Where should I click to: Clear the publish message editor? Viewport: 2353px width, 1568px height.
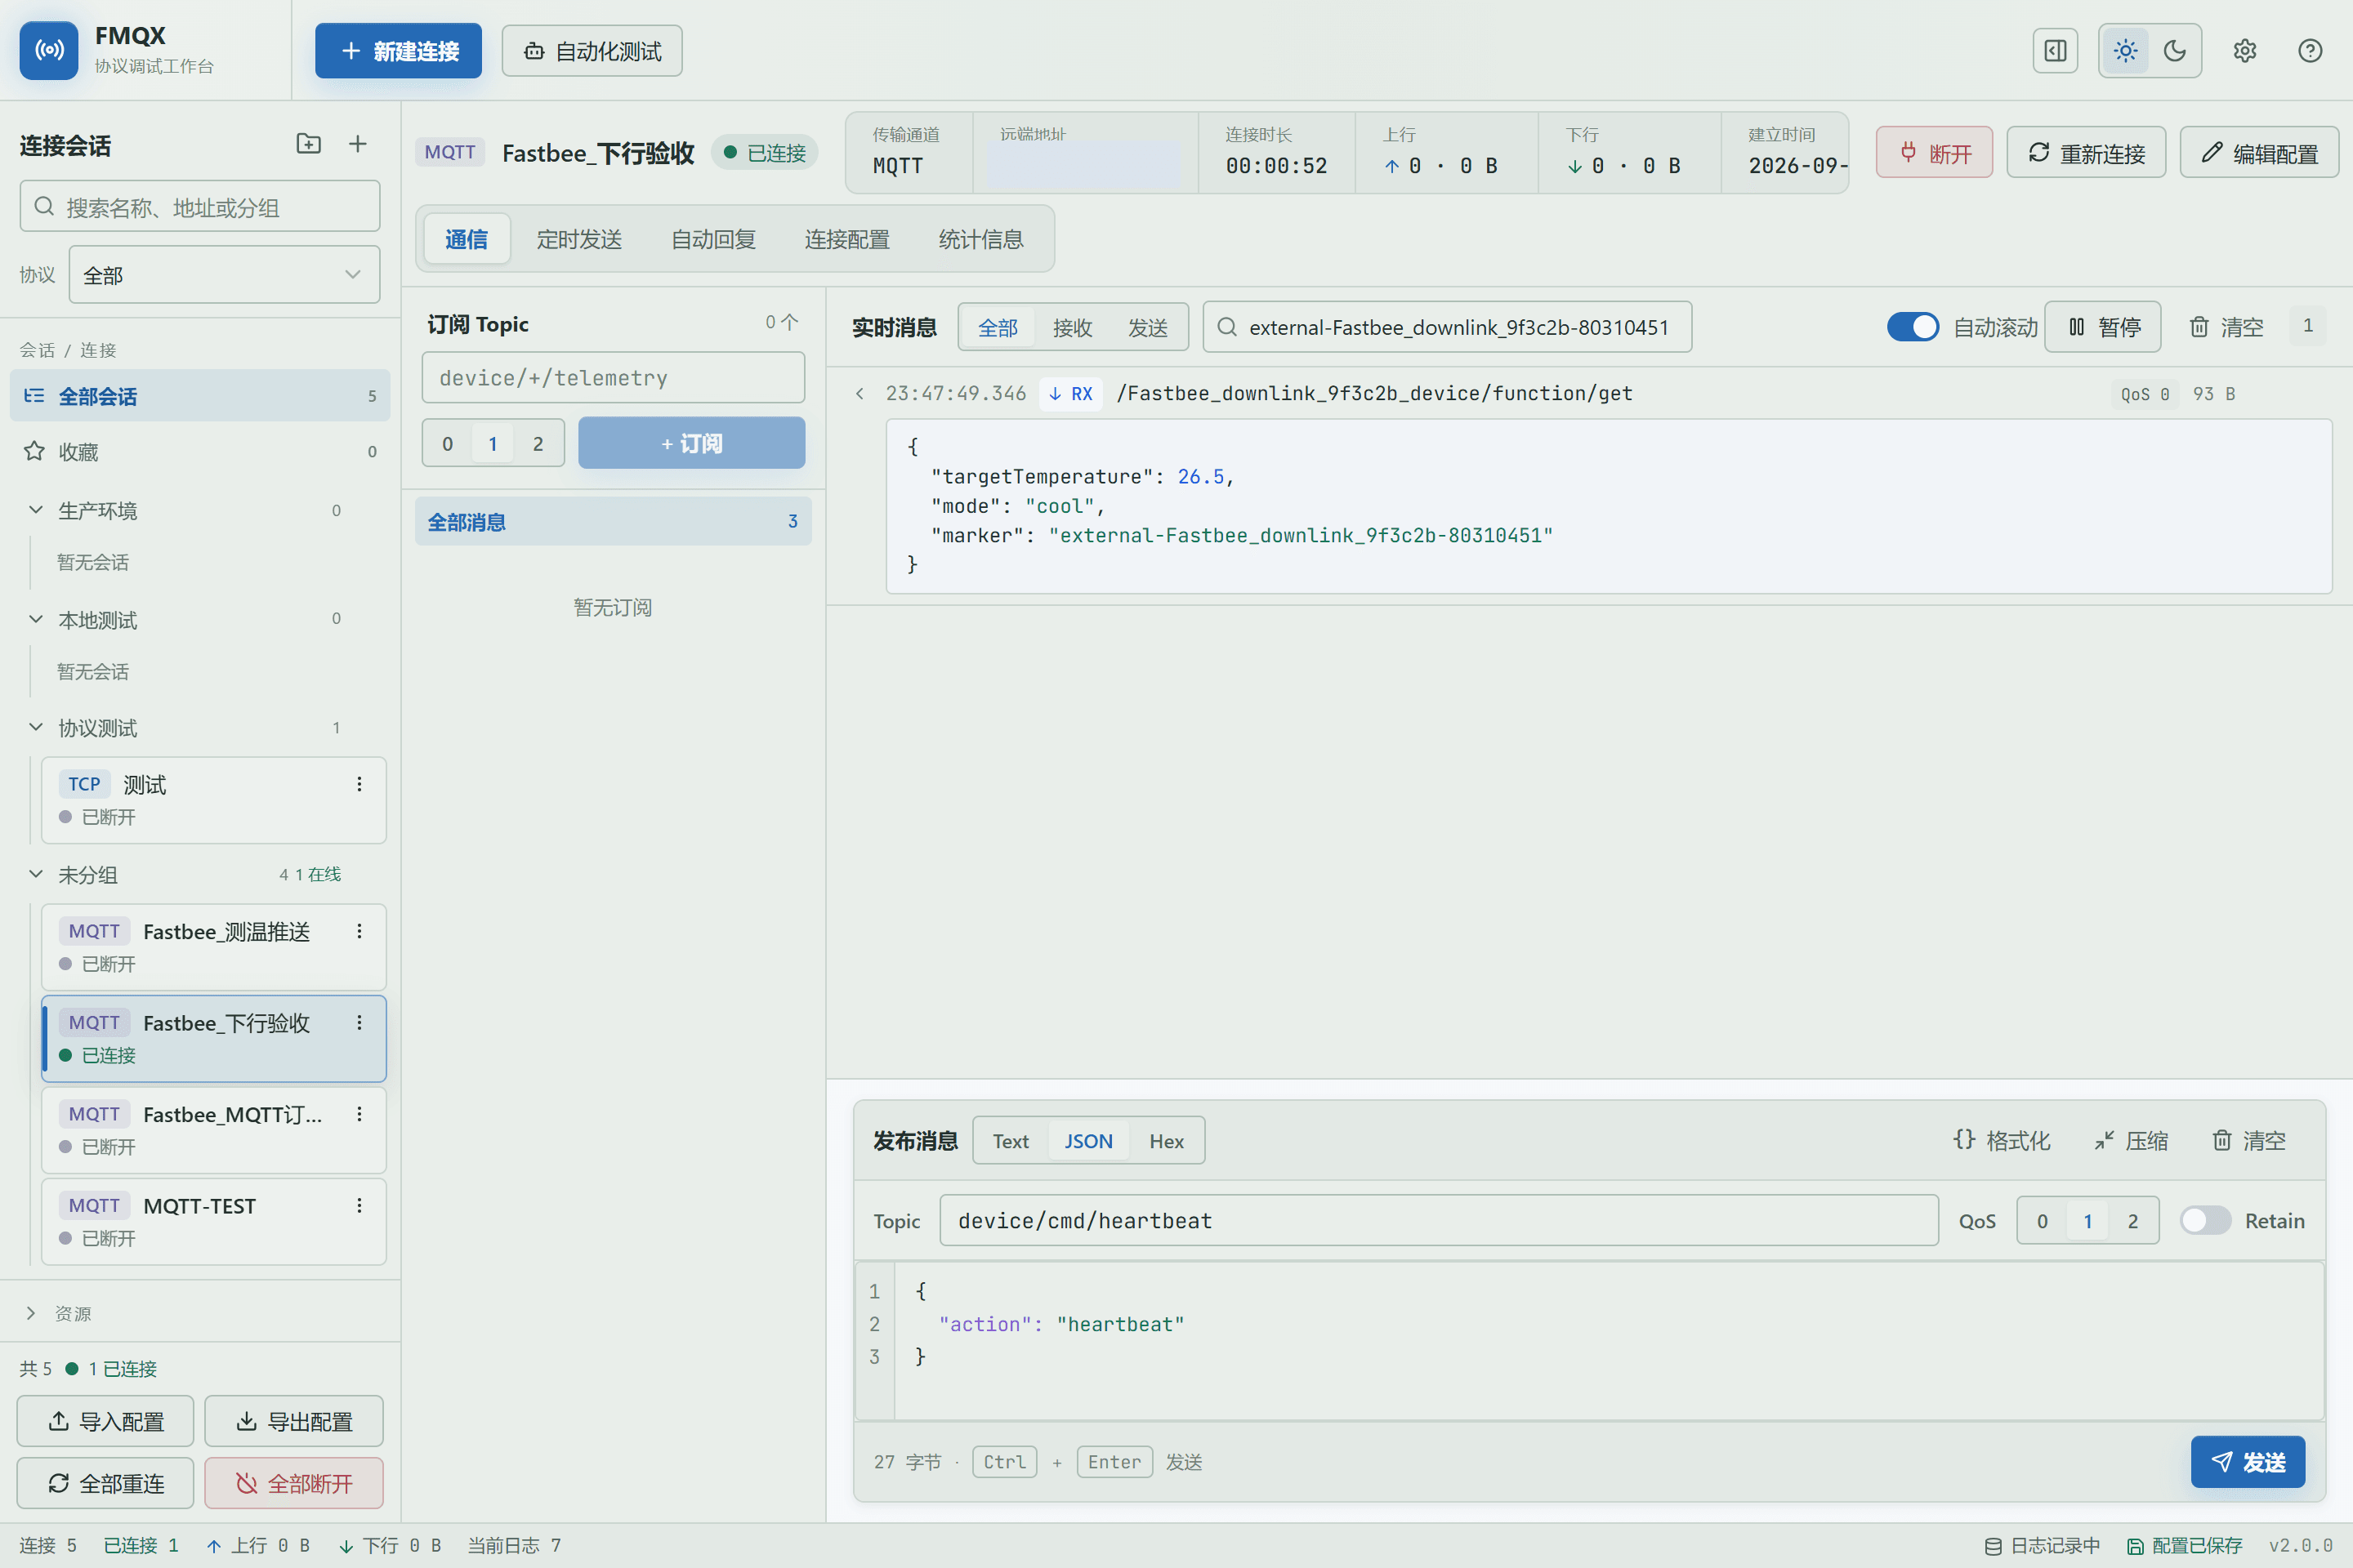click(x=2248, y=1140)
